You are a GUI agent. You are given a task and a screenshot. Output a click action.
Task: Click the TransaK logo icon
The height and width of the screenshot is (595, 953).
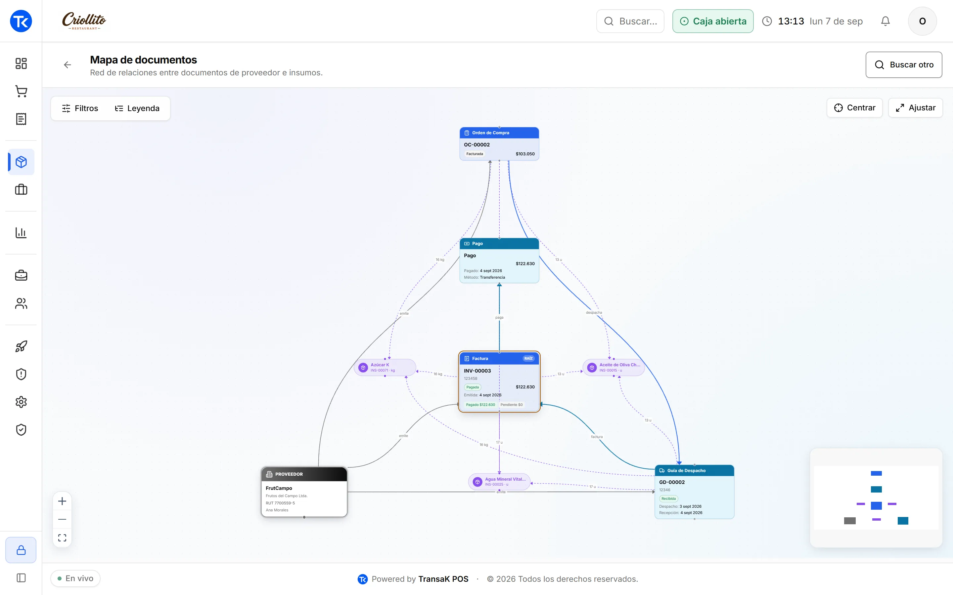(x=21, y=21)
